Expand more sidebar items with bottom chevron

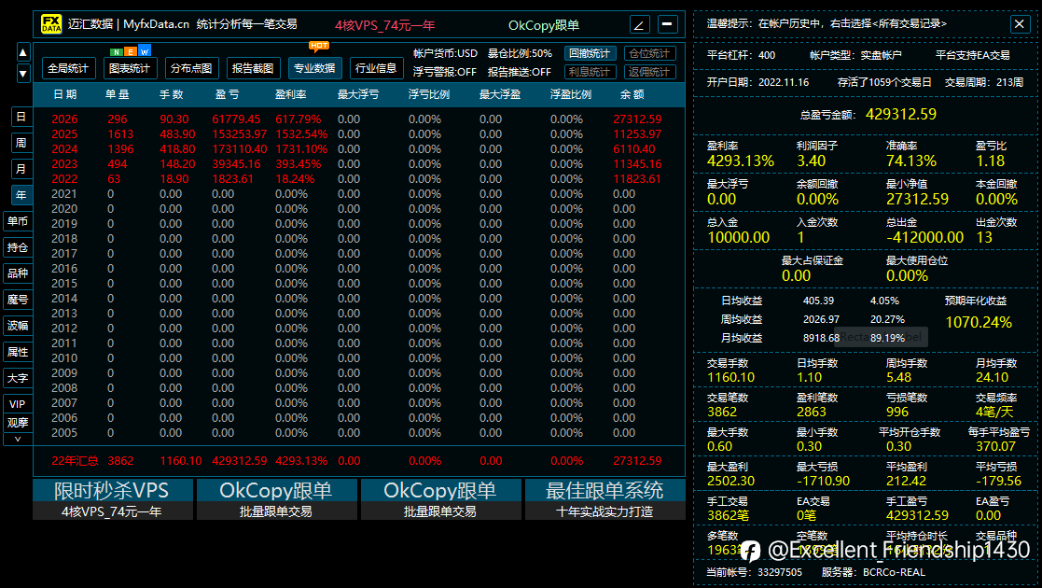18,439
